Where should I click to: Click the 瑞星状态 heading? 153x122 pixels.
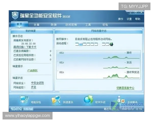(x=18, y=78)
